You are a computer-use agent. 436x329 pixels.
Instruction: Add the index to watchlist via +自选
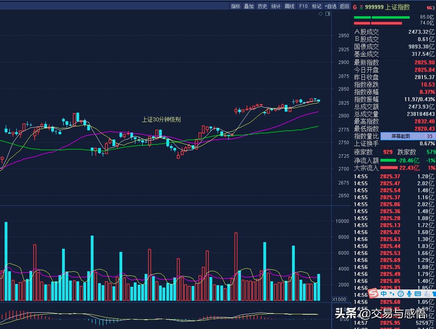coord(330,6)
